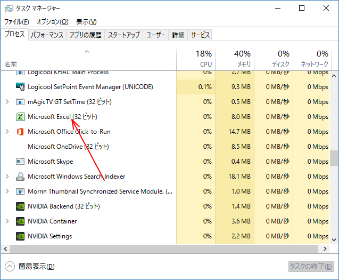Click the Microsoft Windows Search Indexer icon
Screen dimensions: 339x280
[20, 177]
